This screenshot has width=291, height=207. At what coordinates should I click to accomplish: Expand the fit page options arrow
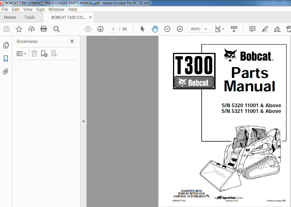click(x=223, y=29)
